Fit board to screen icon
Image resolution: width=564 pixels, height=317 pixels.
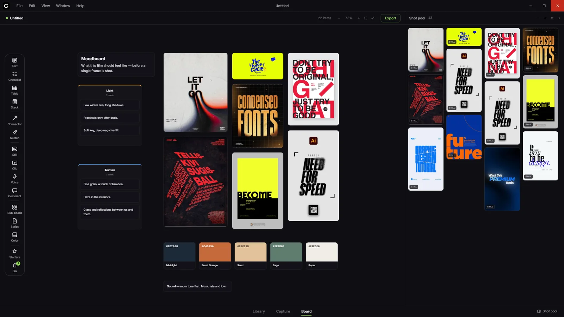tap(366, 18)
